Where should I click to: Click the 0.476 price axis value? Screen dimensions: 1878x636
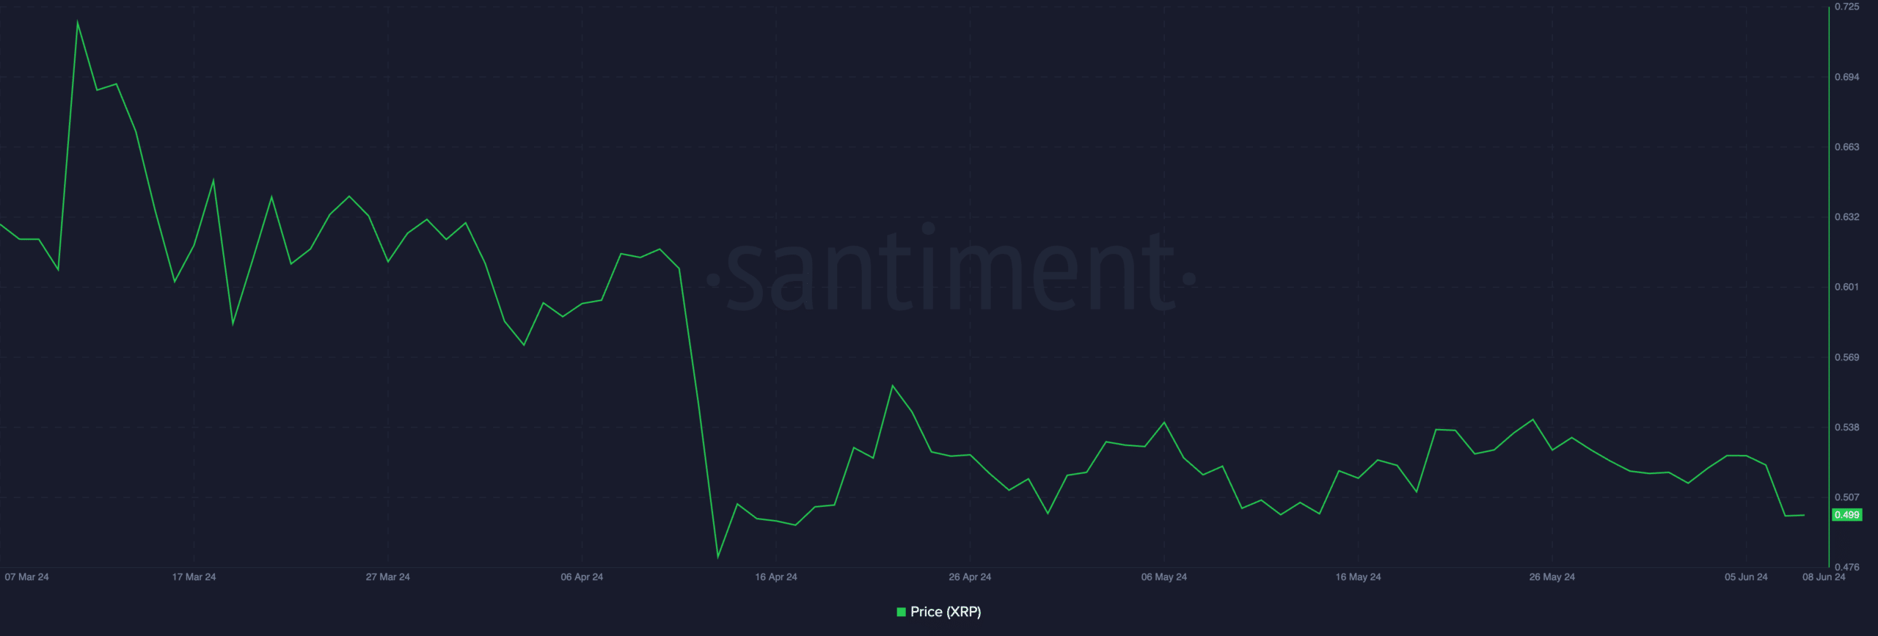click(x=1847, y=567)
